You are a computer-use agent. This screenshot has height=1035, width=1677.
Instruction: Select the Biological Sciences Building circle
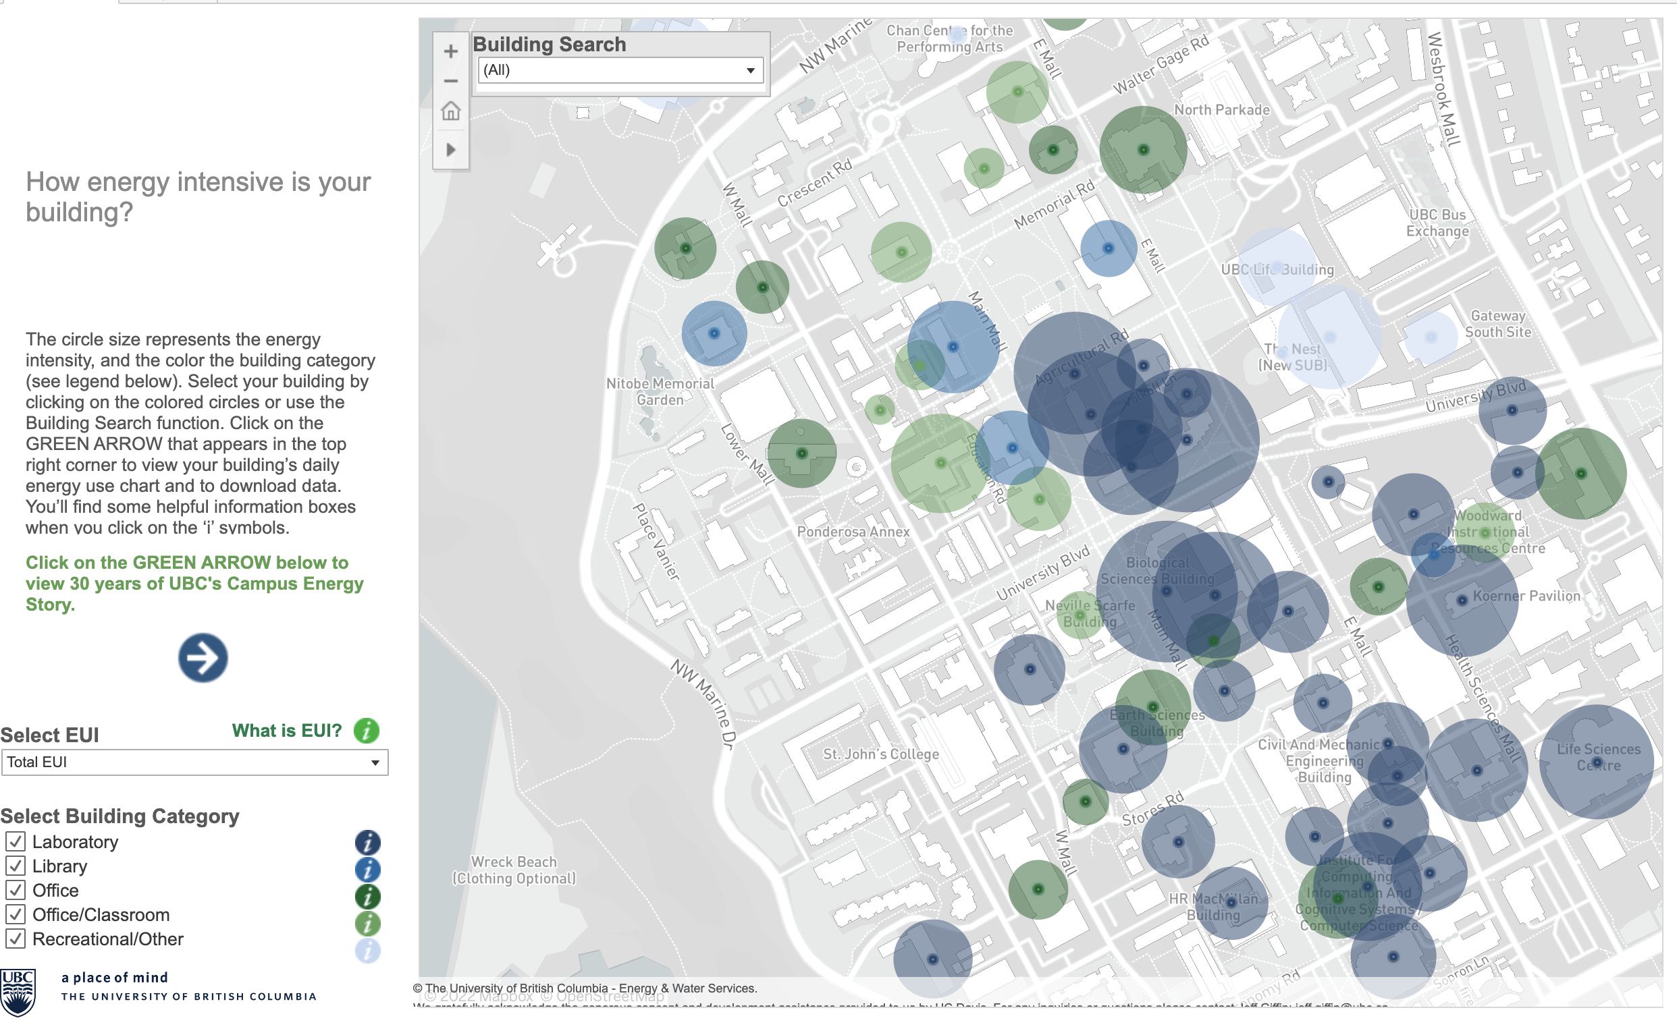click(x=1167, y=592)
